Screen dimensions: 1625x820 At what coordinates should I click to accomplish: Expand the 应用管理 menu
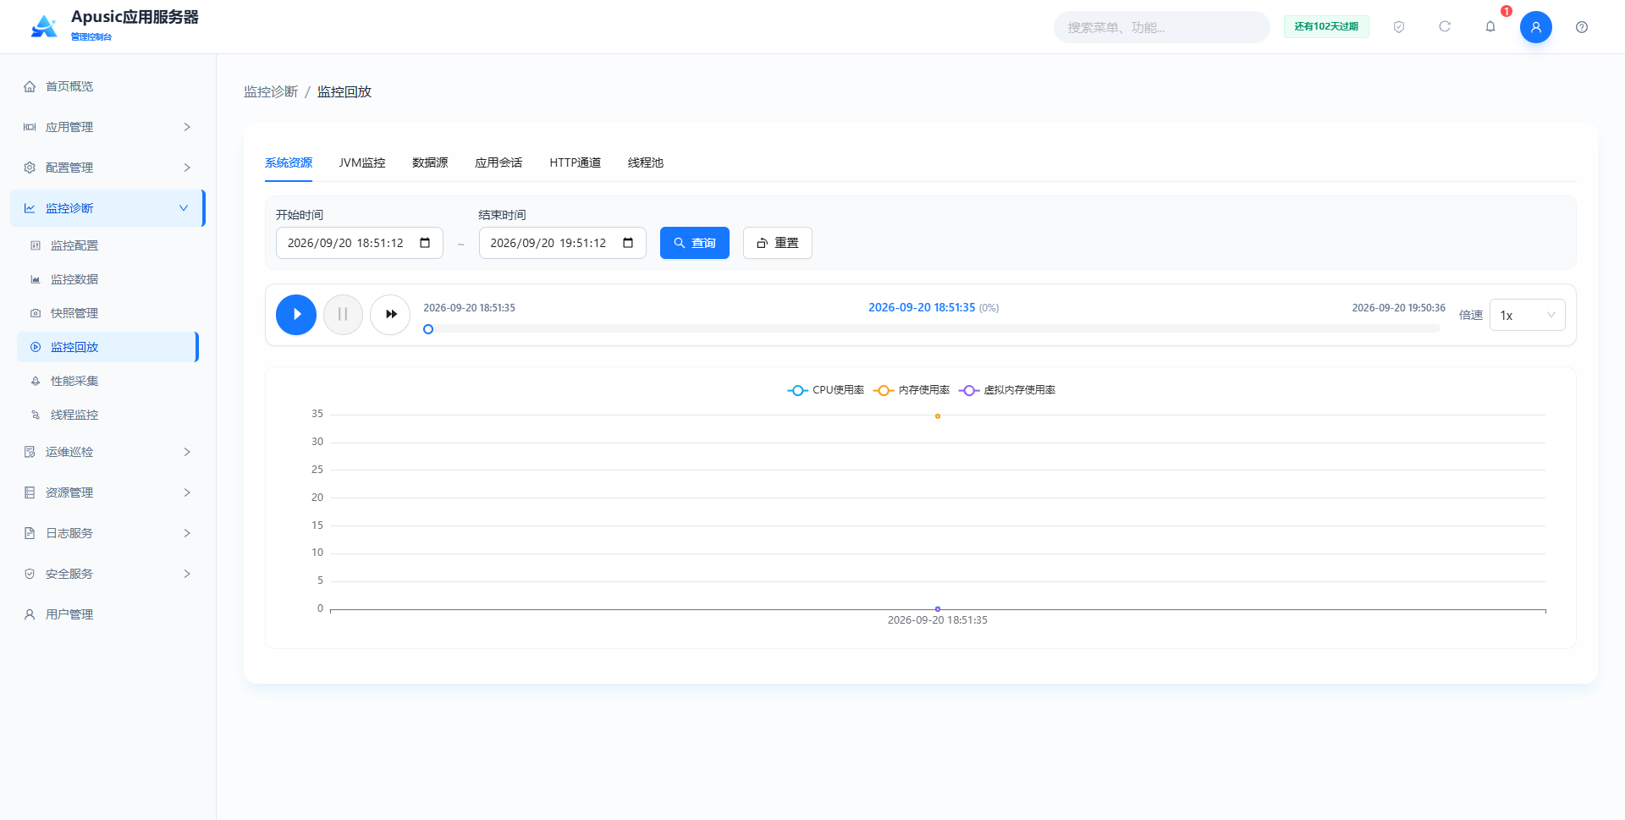click(x=107, y=127)
